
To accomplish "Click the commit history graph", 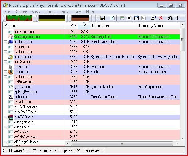I will click(x=52, y=18).
